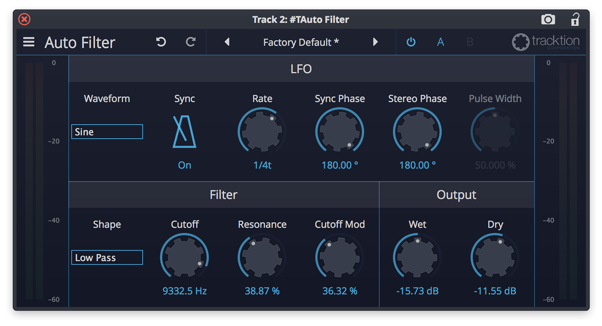Click the lock icon in the title bar
Image resolution: width=602 pixels, height=326 pixels.
tap(575, 19)
